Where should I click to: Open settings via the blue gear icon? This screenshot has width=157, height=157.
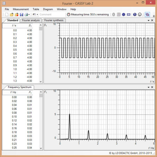(x=124, y=14)
